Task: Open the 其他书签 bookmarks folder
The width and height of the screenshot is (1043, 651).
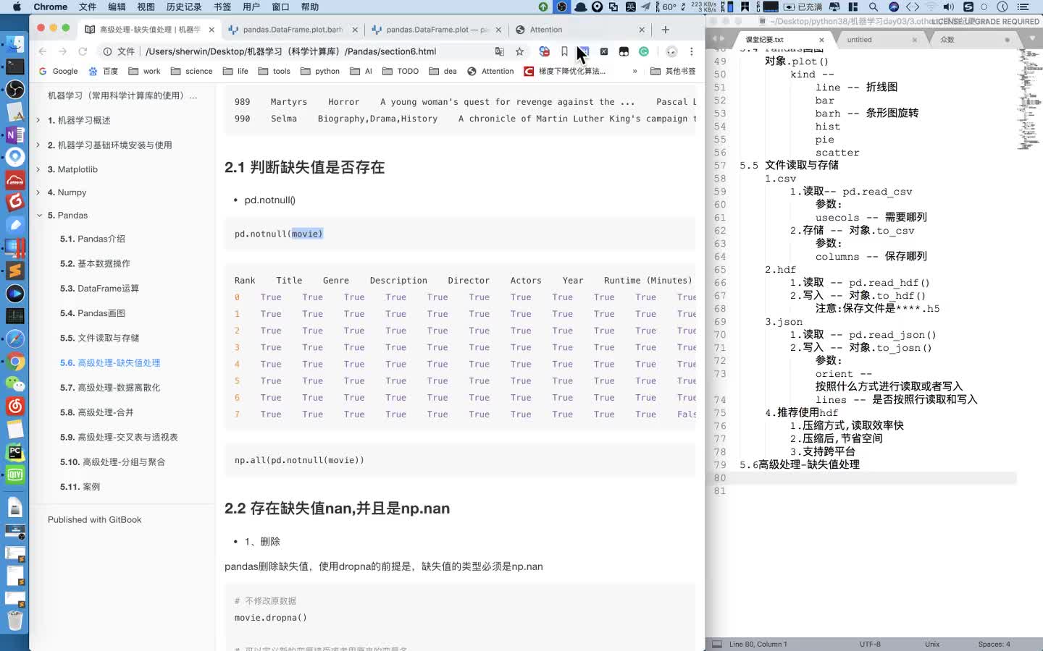Action: (673, 71)
